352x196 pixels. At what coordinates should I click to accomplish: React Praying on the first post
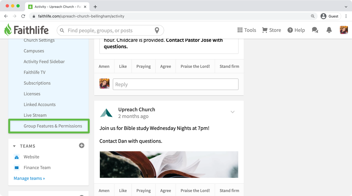coord(144,66)
